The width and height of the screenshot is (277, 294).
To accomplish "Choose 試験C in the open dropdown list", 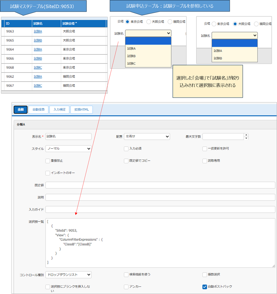I will coord(132,63).
